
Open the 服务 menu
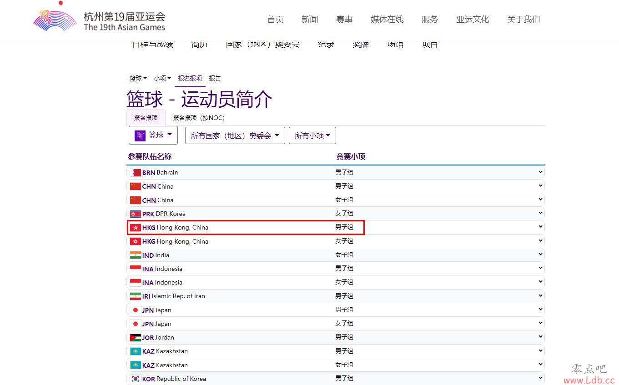coord(430,19)
